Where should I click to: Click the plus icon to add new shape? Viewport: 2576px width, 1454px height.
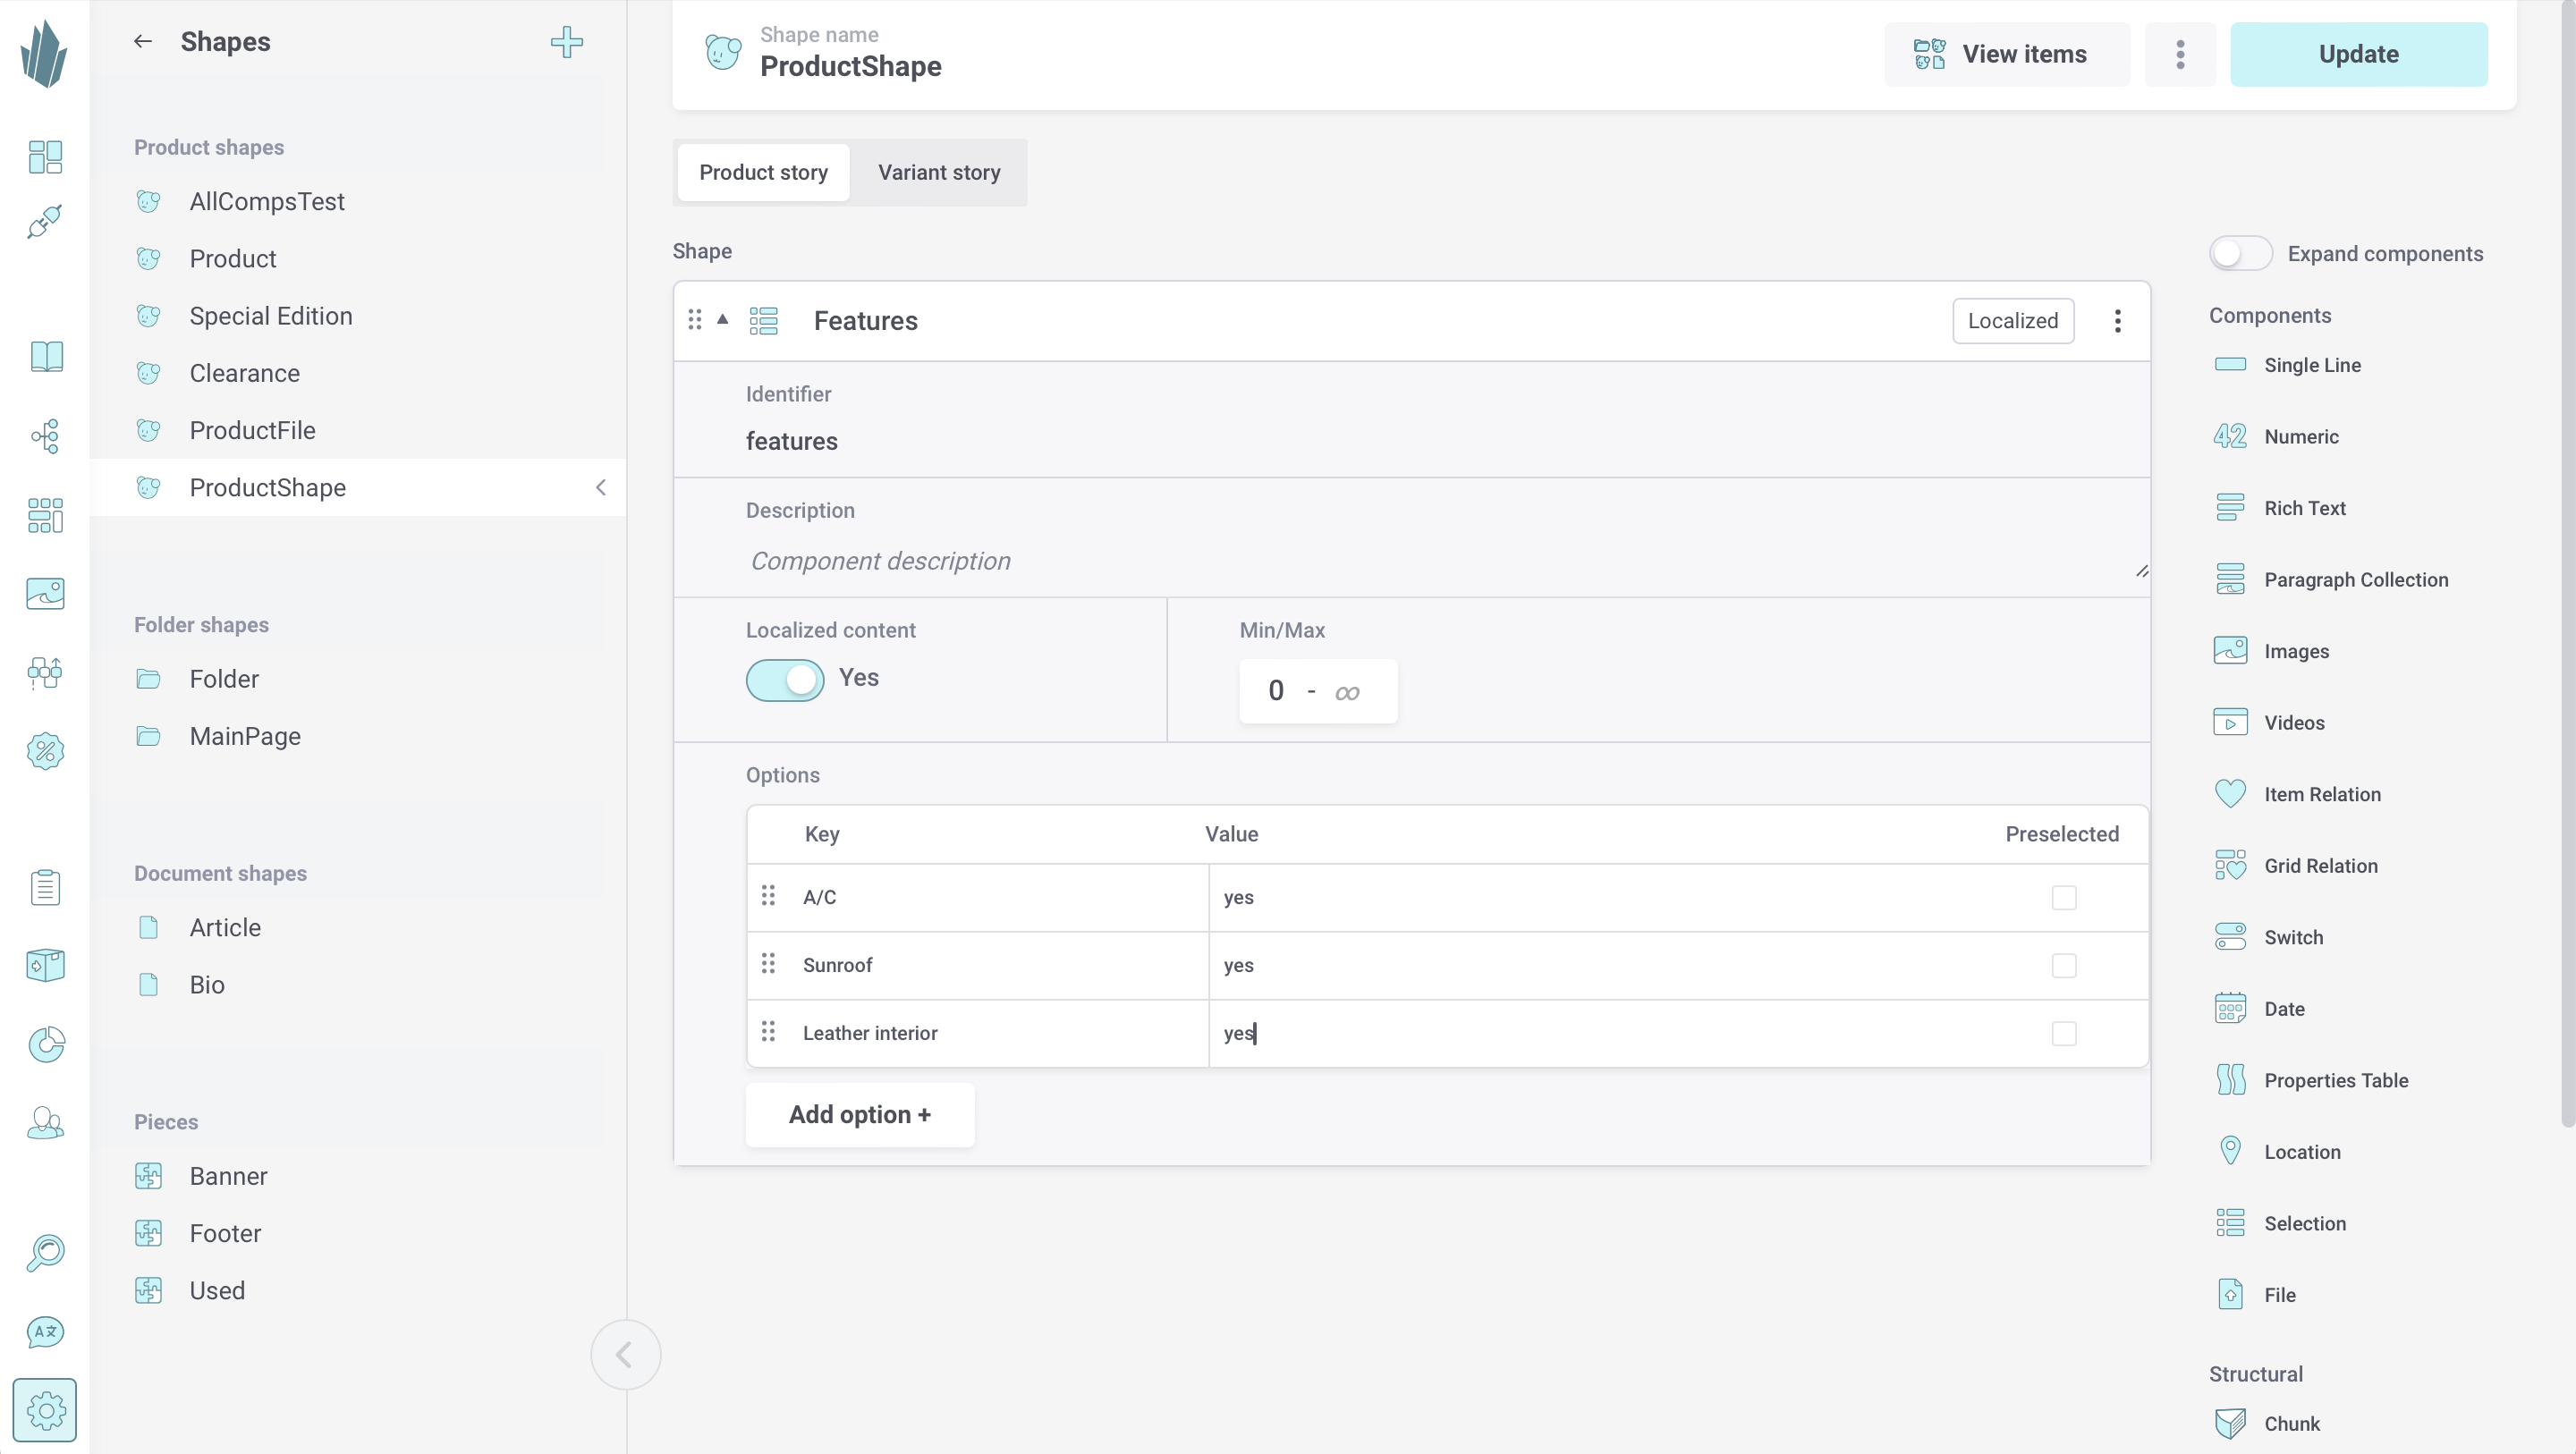click(566, 40)
